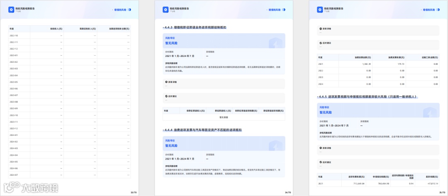Click the 油费发票税额(元) column header
The image size is (448, 196).
click(x=395, y=57)
